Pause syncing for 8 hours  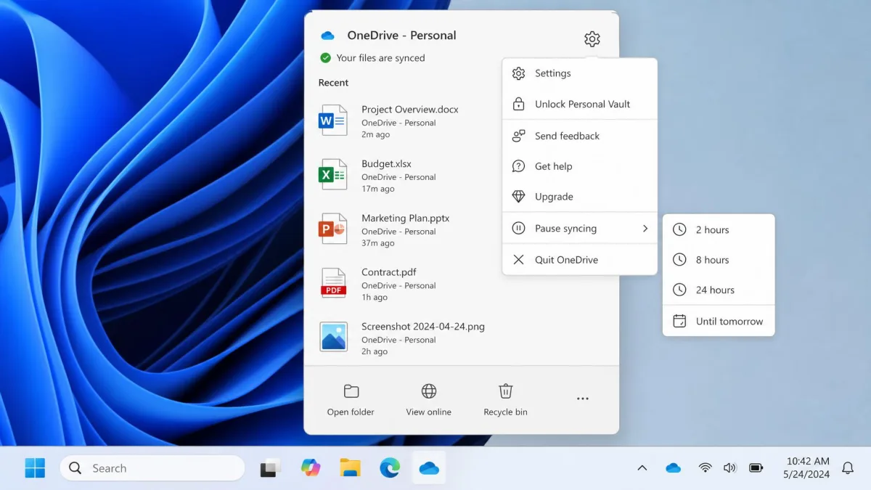719,259
